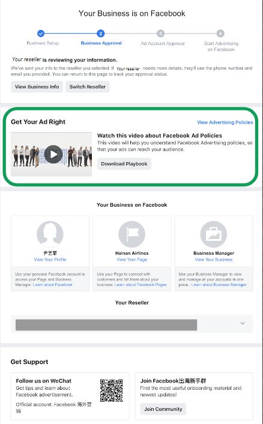Click the Your Business on Facebook heading
This screenshot has width=263, height=424.
click(x=132, y=205)
